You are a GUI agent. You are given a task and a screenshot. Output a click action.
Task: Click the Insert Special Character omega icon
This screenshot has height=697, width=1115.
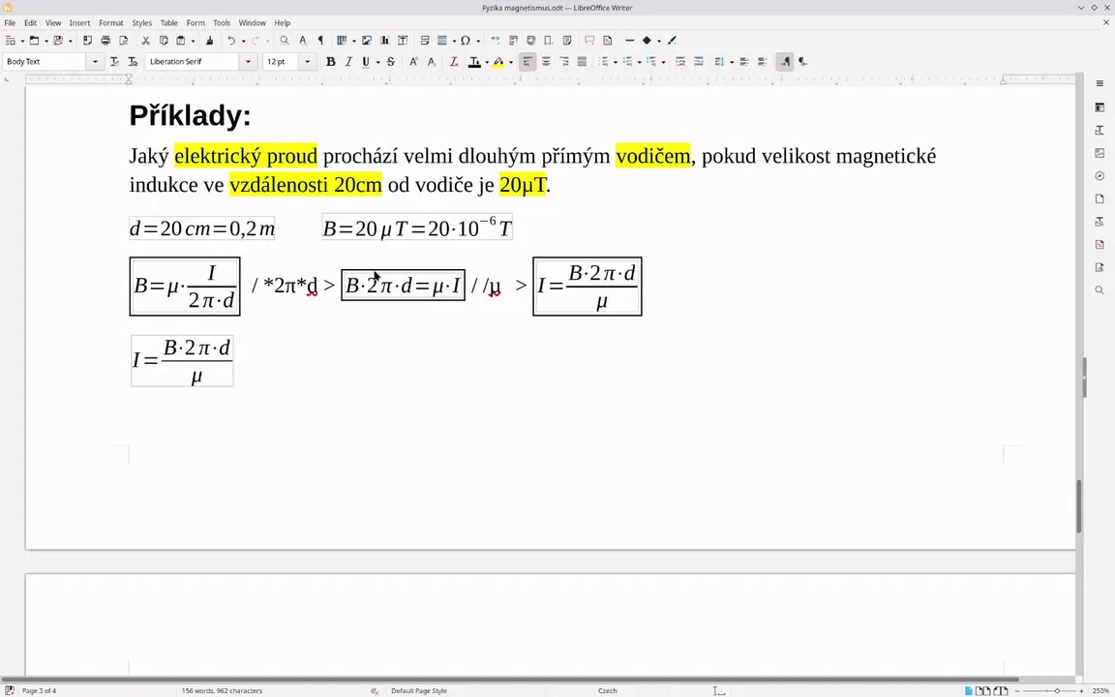point(465,41)
